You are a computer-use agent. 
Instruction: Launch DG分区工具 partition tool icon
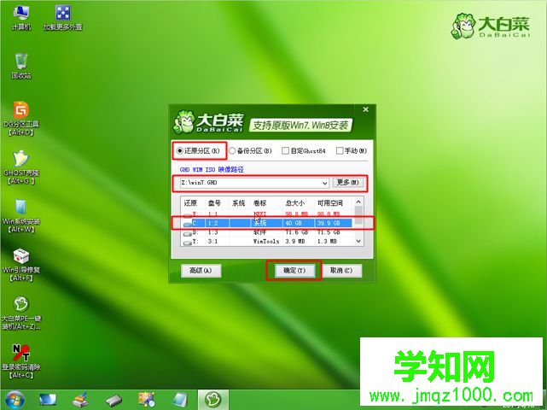(x=21, y=119)
